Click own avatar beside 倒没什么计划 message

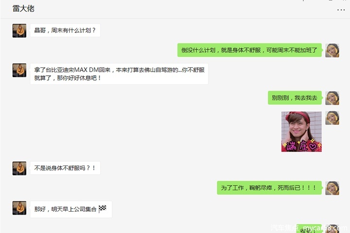pyautogui.click(x=332, y=50)
